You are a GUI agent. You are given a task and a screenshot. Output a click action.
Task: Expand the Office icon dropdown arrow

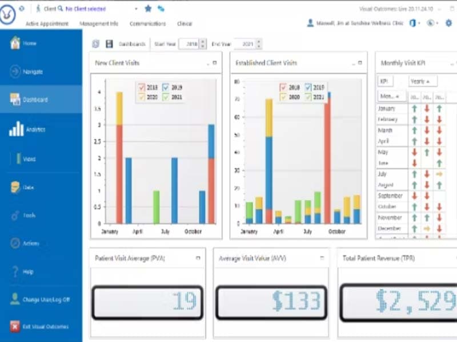coord(419,23)
